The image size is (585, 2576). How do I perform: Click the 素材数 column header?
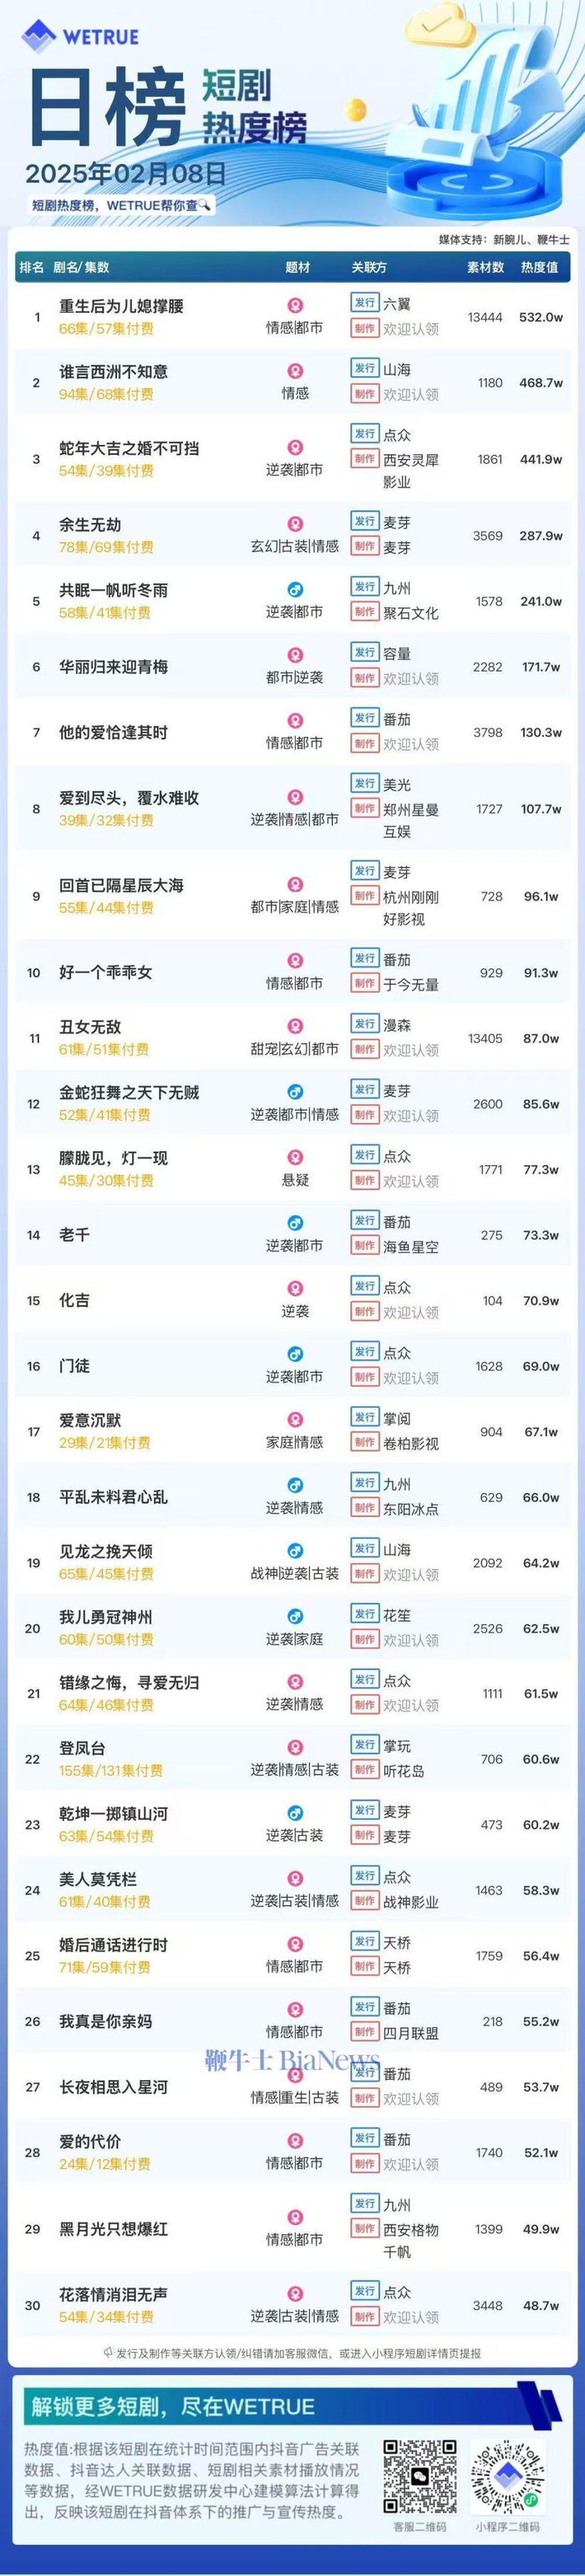(486, 267)
